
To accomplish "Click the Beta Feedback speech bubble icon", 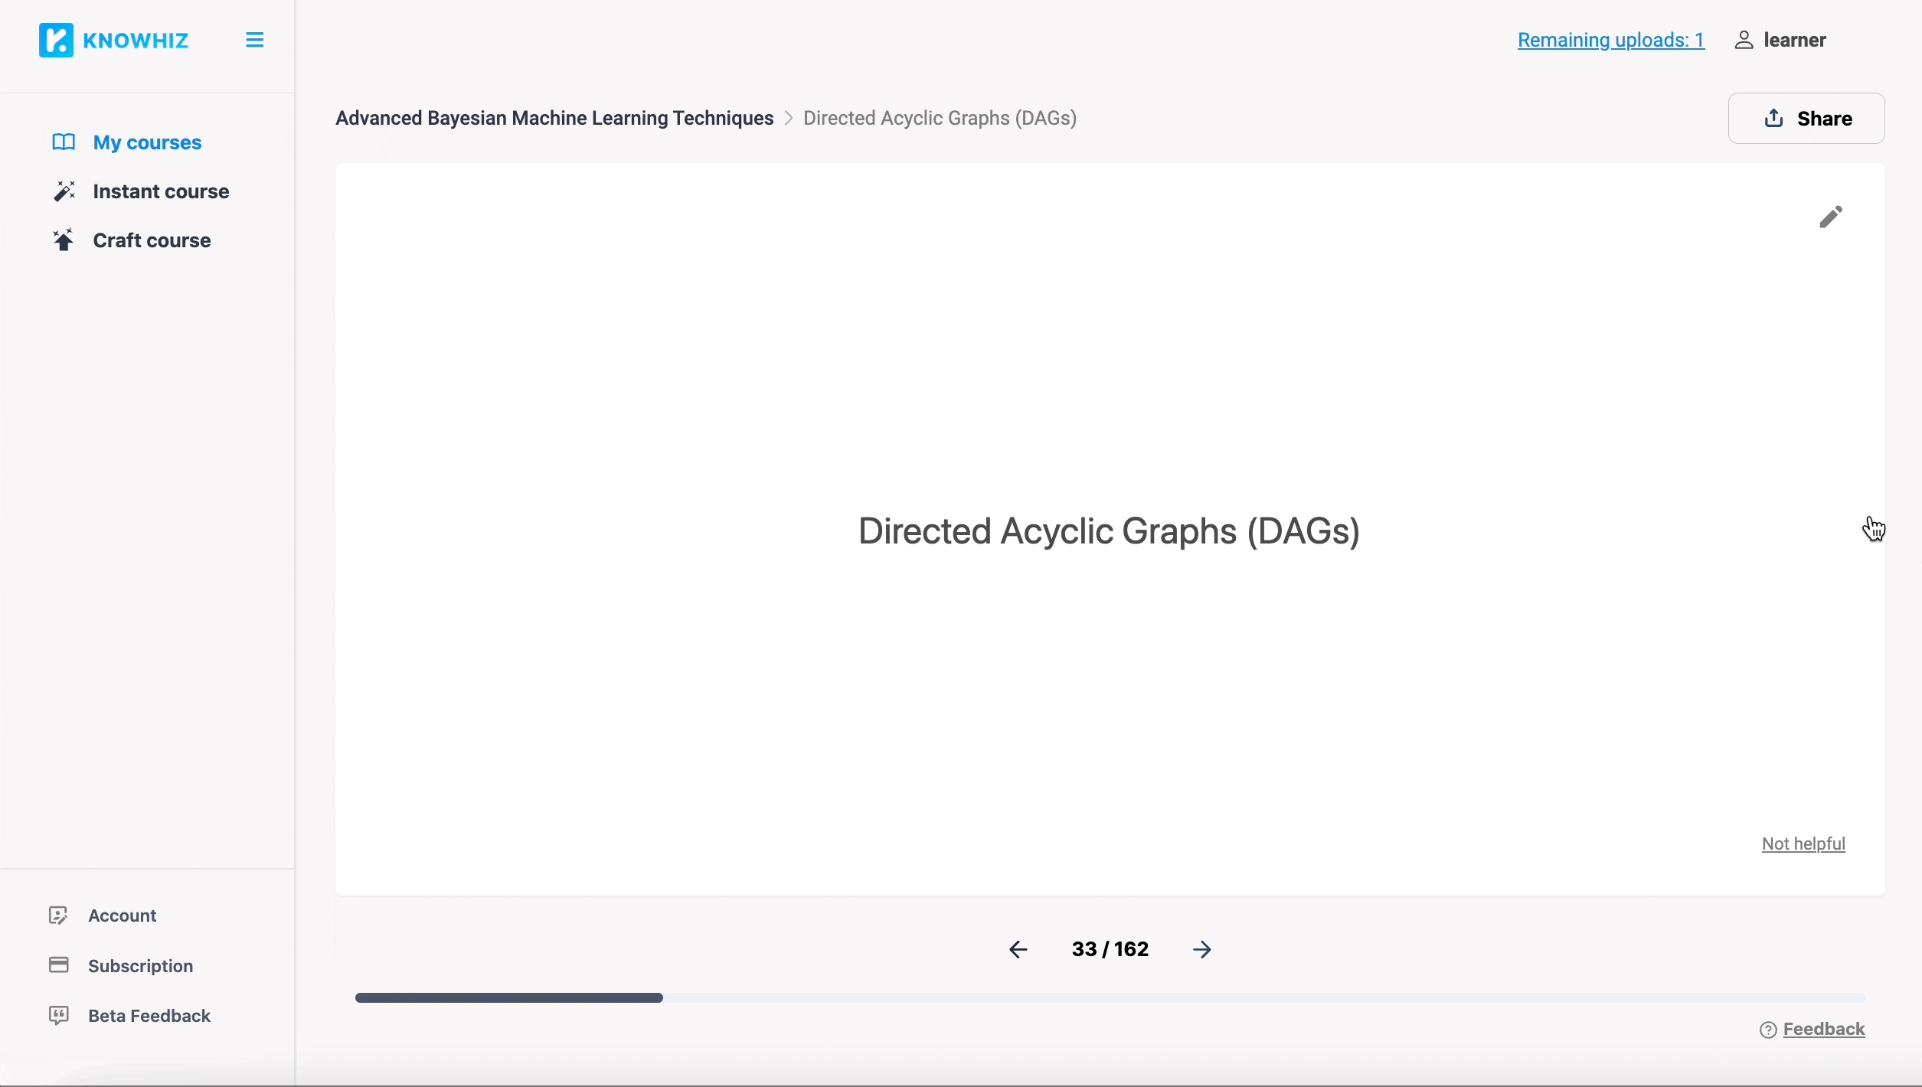I will point(60,1015).
